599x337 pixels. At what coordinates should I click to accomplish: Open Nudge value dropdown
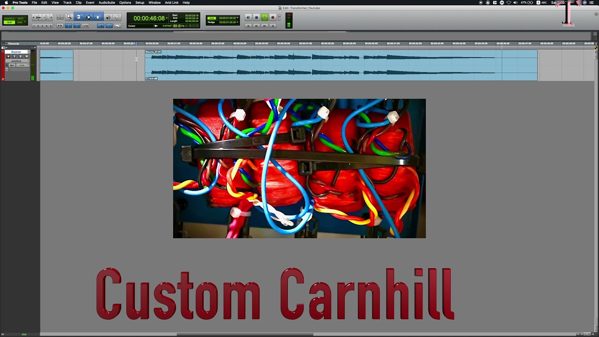(x=238, y=22)
